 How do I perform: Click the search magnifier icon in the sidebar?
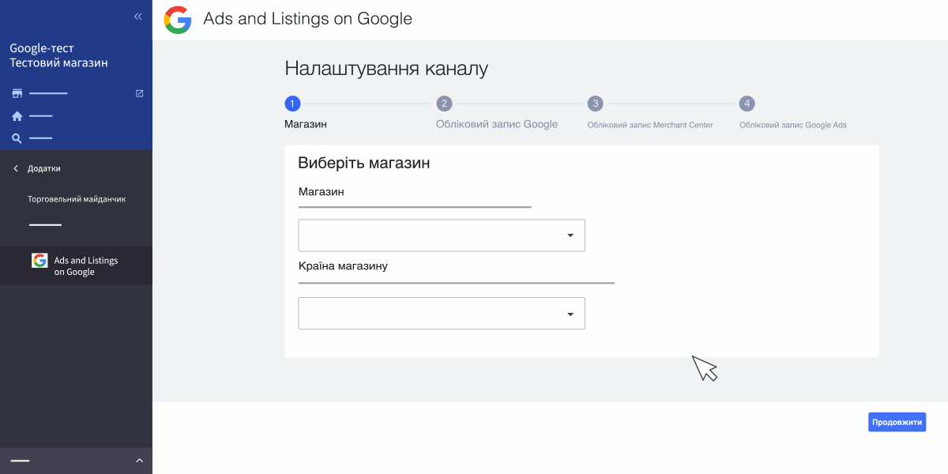[17, 139]
